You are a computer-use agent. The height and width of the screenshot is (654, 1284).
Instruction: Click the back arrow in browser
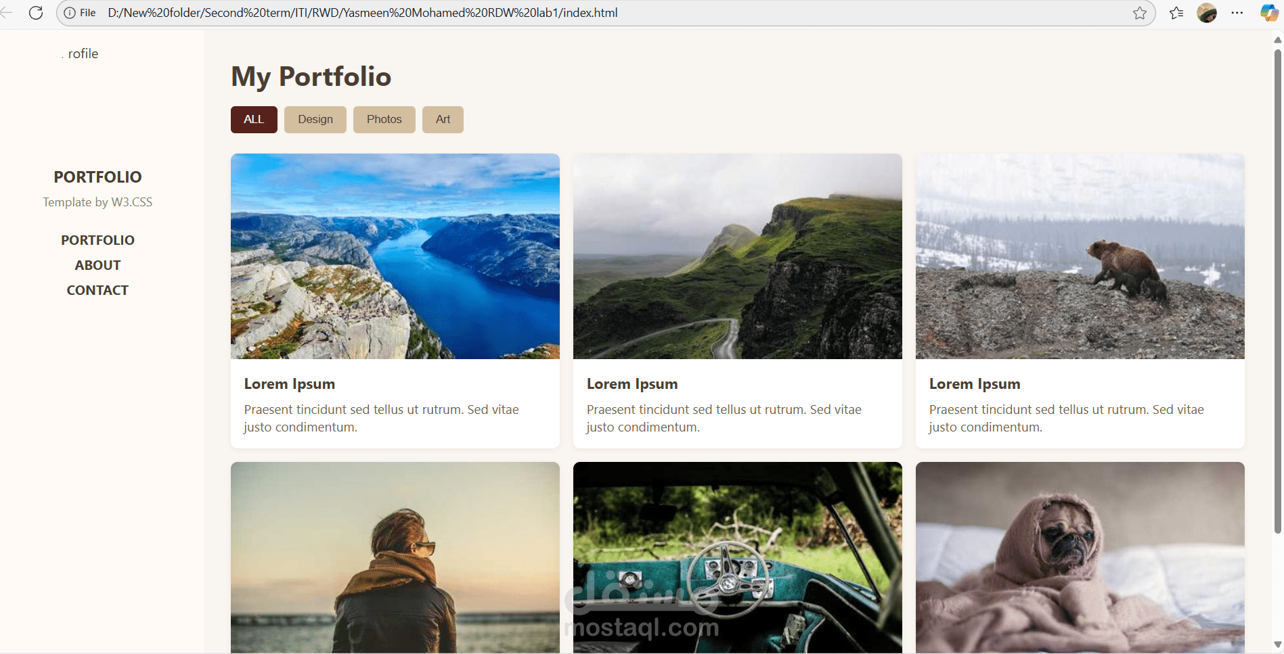pos(7,13)
